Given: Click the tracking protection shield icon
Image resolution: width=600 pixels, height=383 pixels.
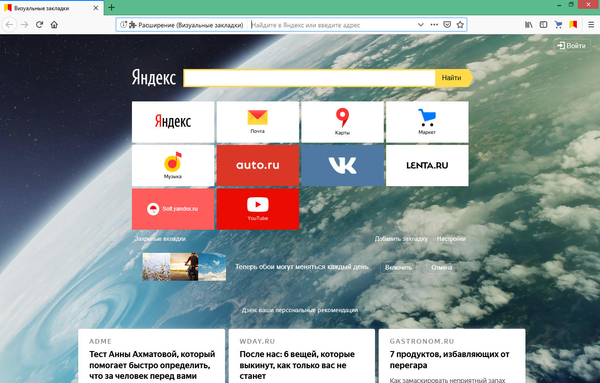Looking at the screenshot, I should pyautogui.click(x=447, y=25).
